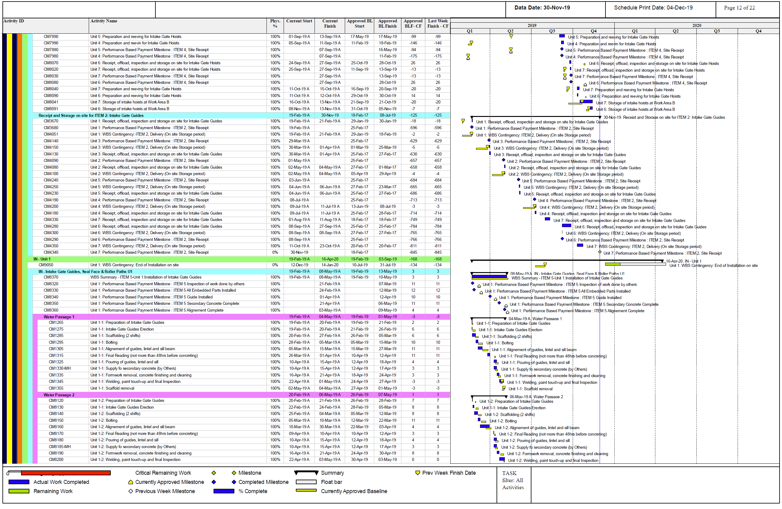Click 'TASK filter: All Activities' text
This screenshot has width=782, height=509.
click(x=512, y=481)
